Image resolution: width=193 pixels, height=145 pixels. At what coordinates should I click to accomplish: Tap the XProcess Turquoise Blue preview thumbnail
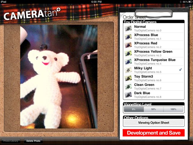128,62
